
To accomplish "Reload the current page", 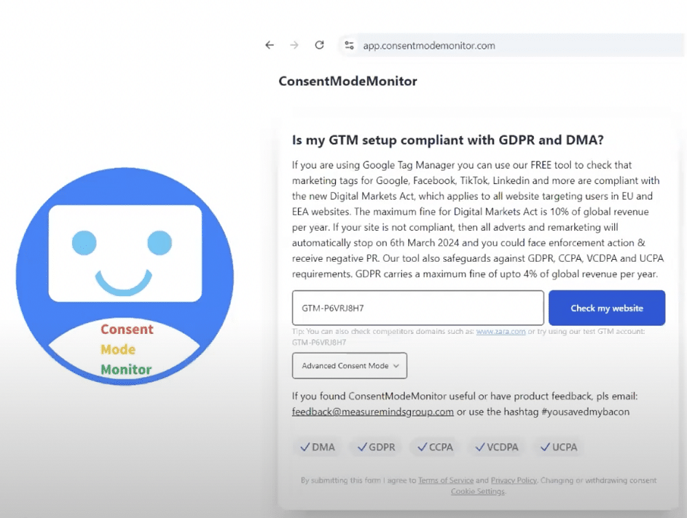I will coord(319,44).
